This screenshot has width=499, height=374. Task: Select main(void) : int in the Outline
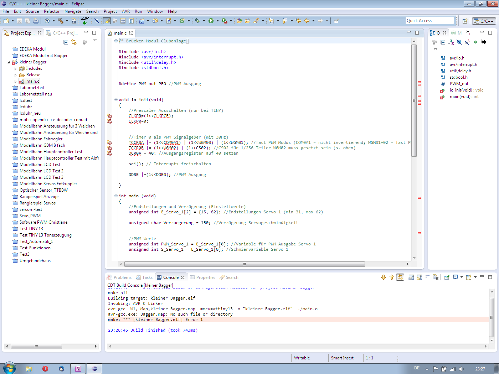(x=464, y=97)
